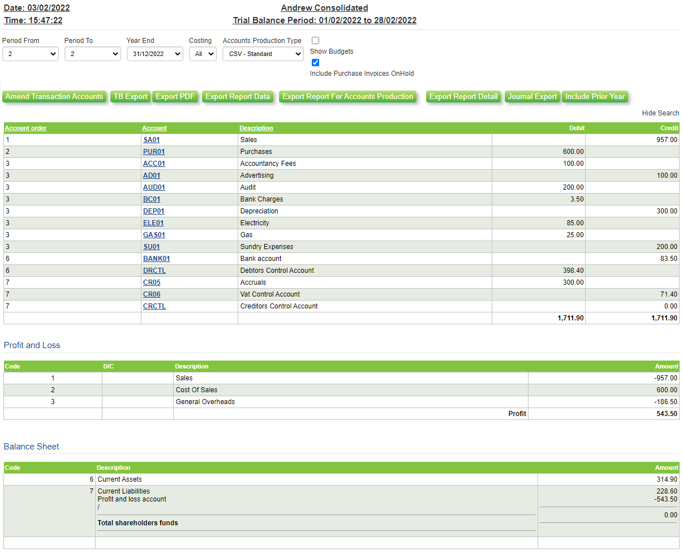
Task: Open the CRCTL account link
Action: point(154,306)
